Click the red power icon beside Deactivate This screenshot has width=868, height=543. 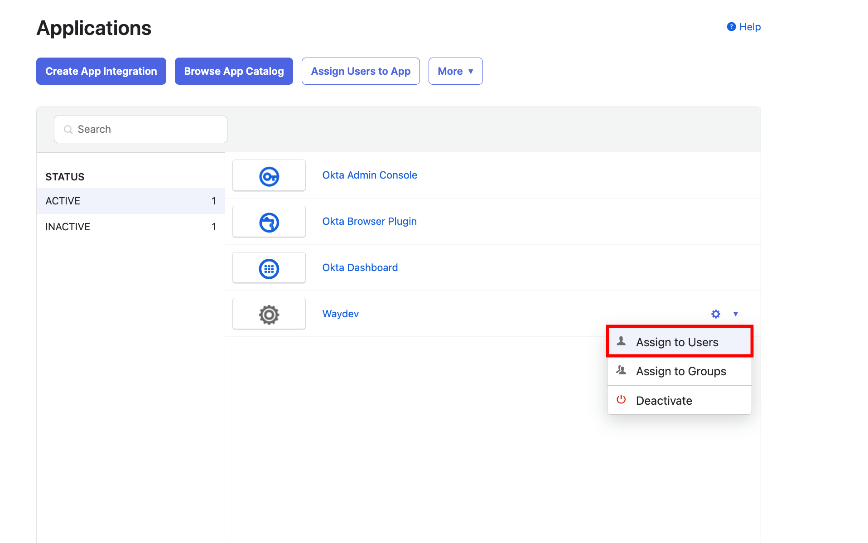[x=621, y=399]
